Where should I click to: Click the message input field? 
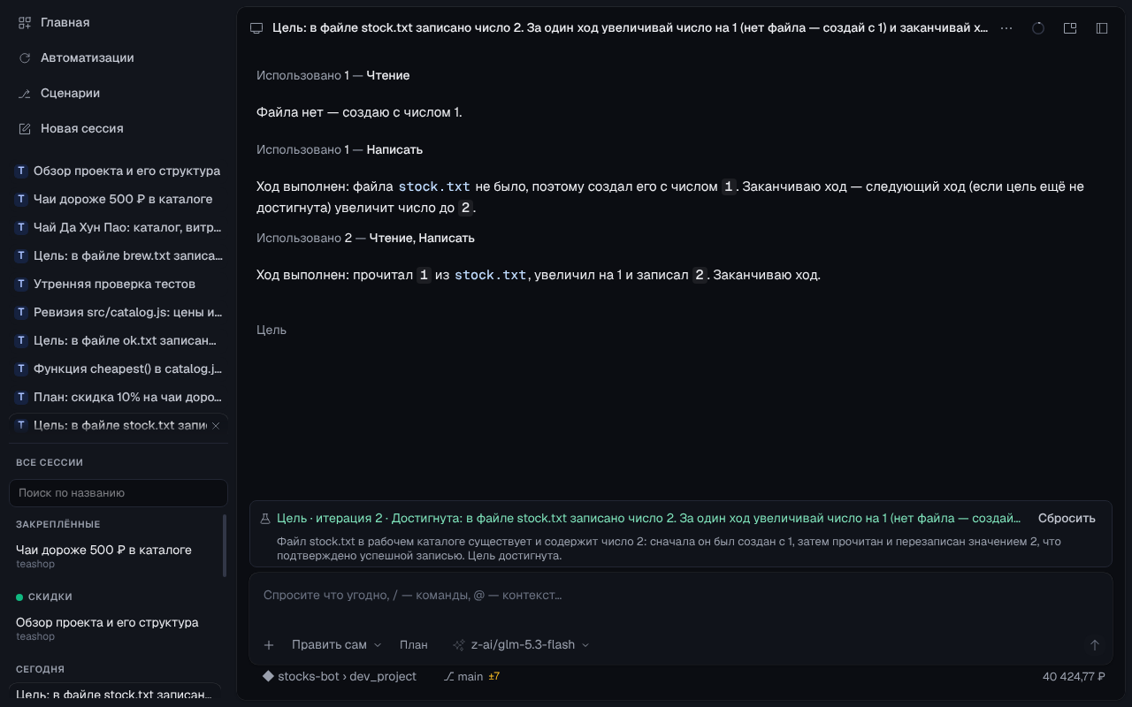point(681,595)
